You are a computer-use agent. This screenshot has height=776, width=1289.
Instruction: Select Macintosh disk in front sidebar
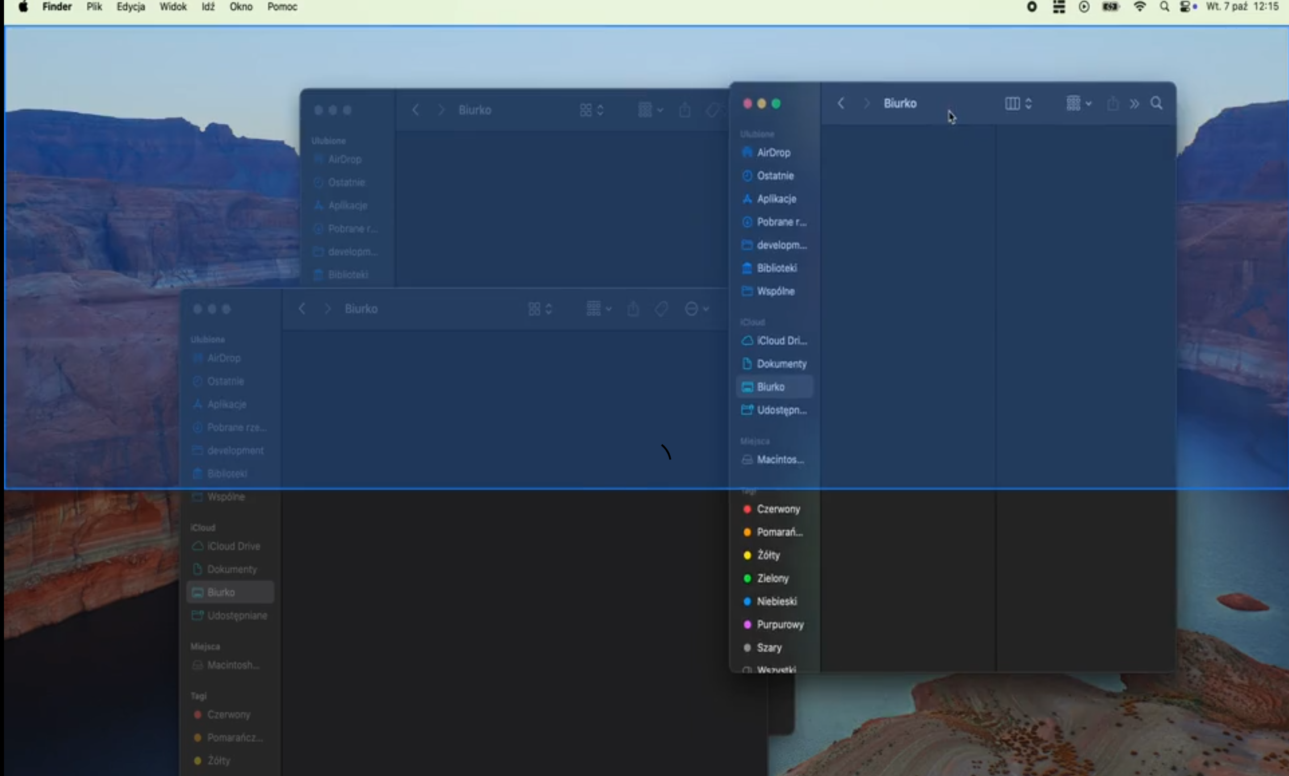point(780,459)
